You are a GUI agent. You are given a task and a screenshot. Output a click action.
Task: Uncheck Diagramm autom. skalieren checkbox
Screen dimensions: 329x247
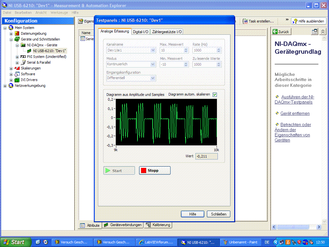click(x=215, y=95)
